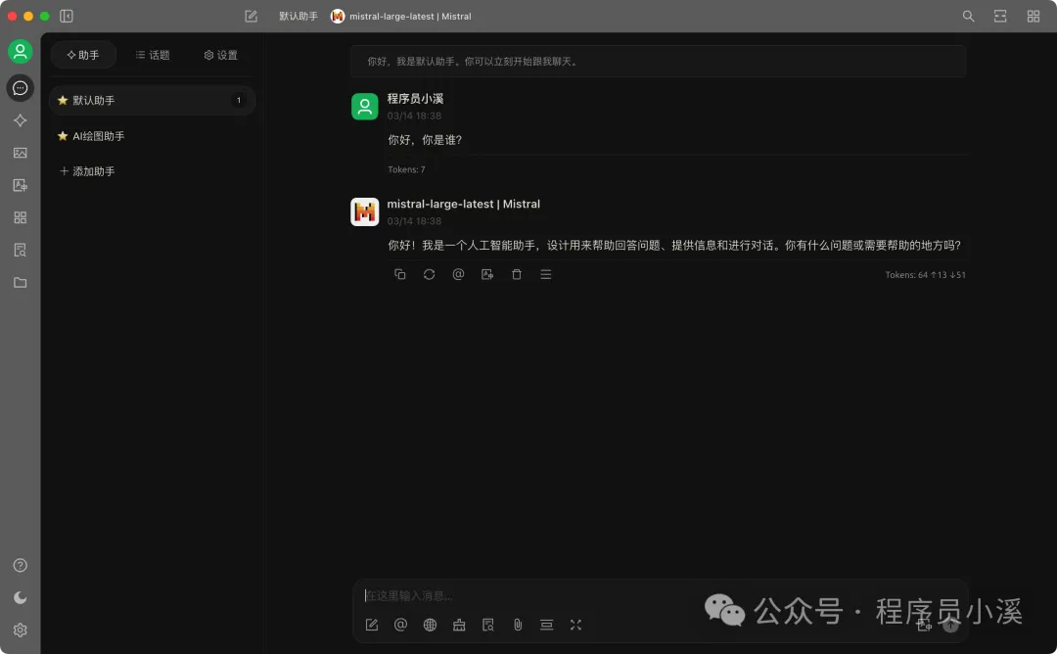This screenshot has height=654, width=1057.
Task: Open more options menu under reply
Action: pos(546,274)
